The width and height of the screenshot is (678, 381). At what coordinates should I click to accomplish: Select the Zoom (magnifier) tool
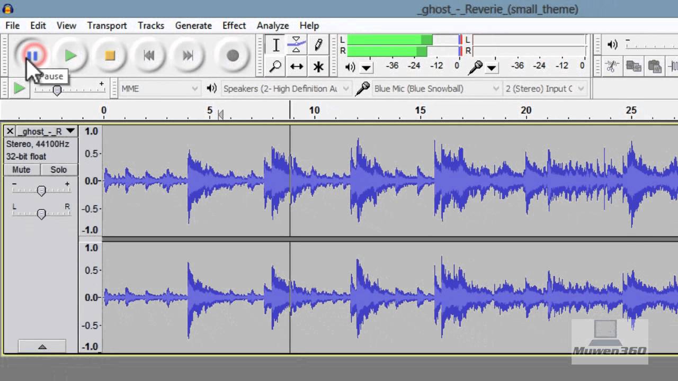pyautogui.click(x=275, y=67)
